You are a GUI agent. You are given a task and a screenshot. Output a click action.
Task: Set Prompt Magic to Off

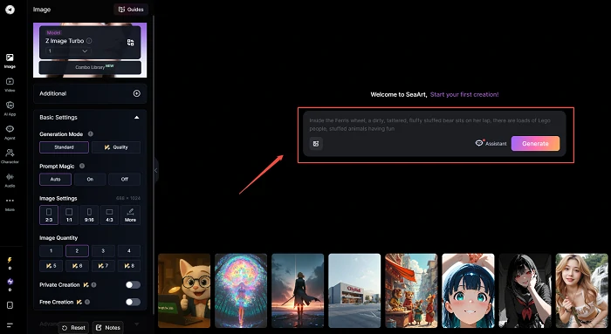pyautogui.click(x=125, y=179)
